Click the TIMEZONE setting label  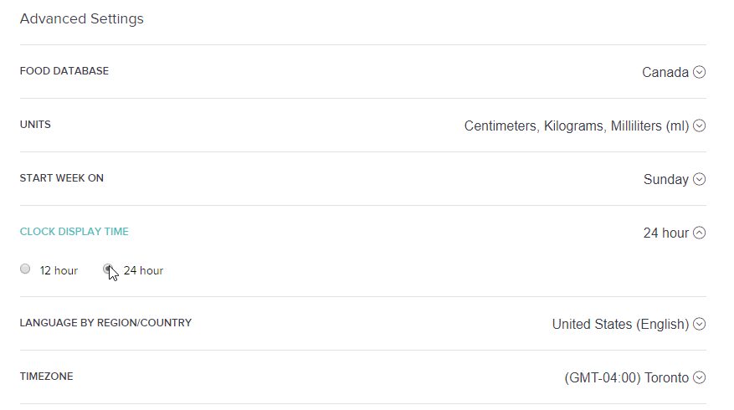point(46,377)
